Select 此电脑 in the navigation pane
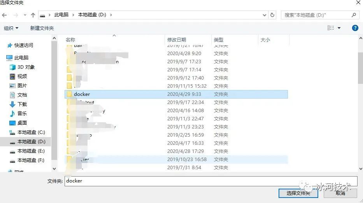Viewport: 363px width, 203px height. pos(21,57)
